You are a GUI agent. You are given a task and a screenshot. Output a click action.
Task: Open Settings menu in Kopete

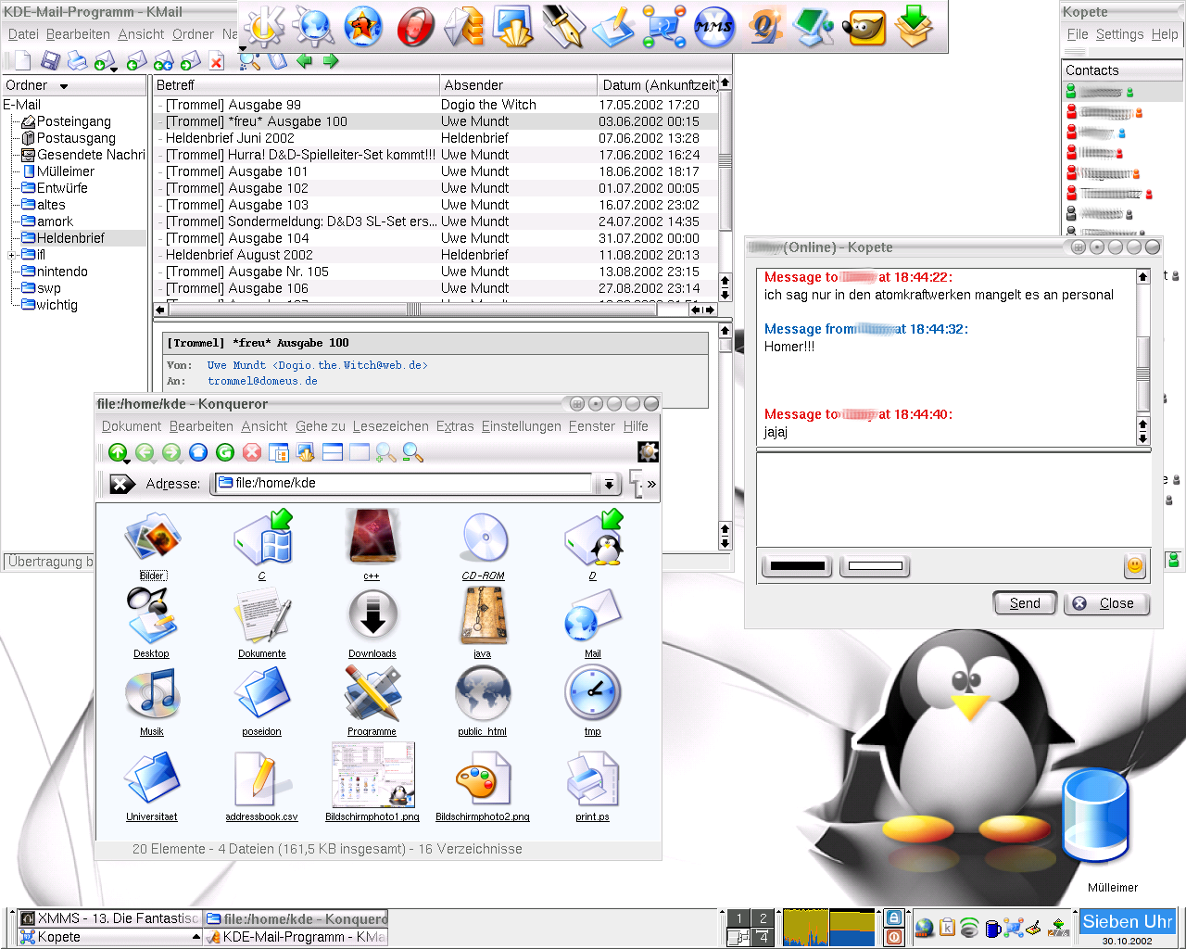(x=1119, y=34)
